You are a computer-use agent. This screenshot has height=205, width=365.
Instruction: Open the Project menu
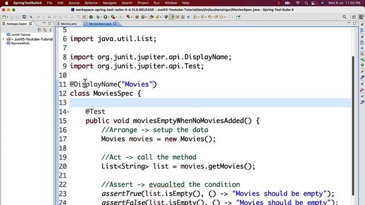coord(143,3)
